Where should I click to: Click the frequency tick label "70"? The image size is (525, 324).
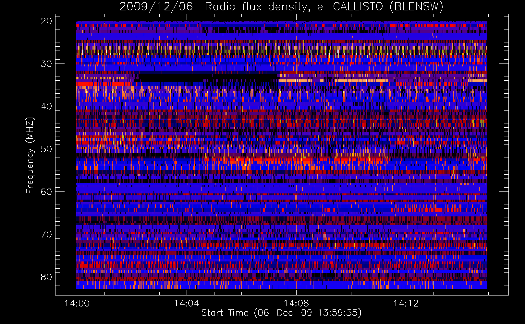(46, 234)
